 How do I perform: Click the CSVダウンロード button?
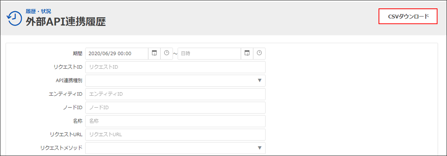pyautogui.click(x=408, y=16)
